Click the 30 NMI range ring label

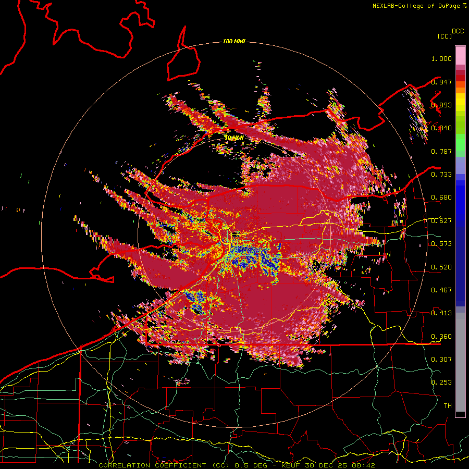[233, 138]
